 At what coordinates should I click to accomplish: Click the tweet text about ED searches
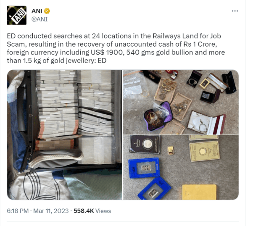coord(116,48)
